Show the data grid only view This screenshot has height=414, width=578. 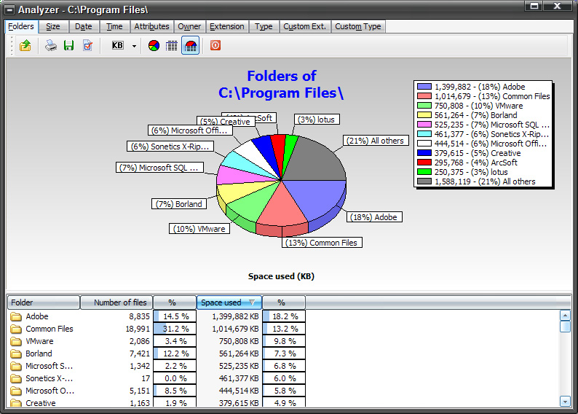[172, 46]
